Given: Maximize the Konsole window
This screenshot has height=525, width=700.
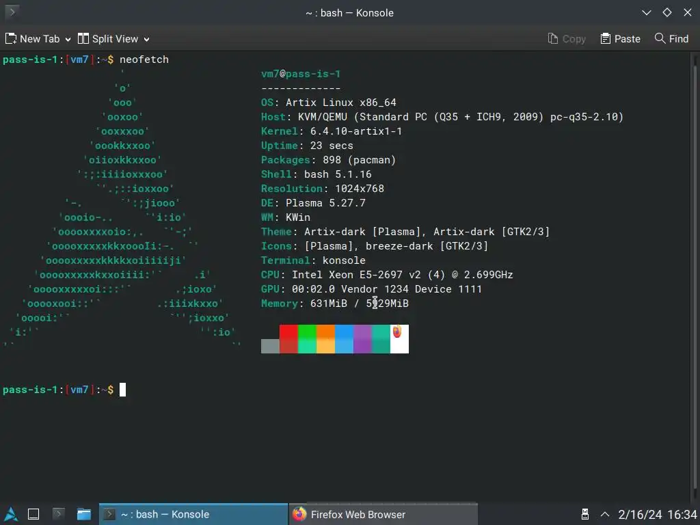Looking at the screenshot, I should click(667, 12).
